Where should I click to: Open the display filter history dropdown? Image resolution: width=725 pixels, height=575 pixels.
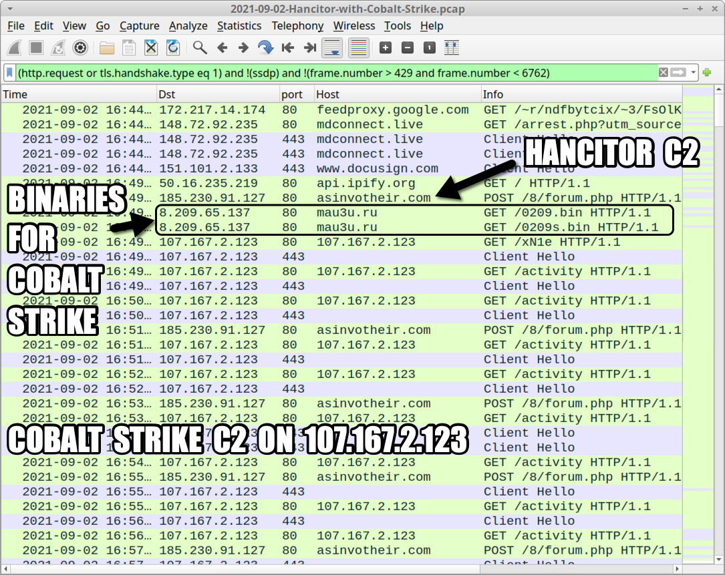(x=693, y=73)
